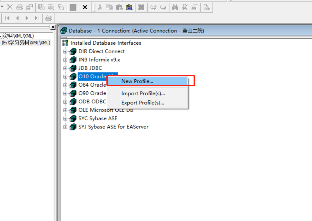Close the left sidebar panel with its x button

click(53, 27)
